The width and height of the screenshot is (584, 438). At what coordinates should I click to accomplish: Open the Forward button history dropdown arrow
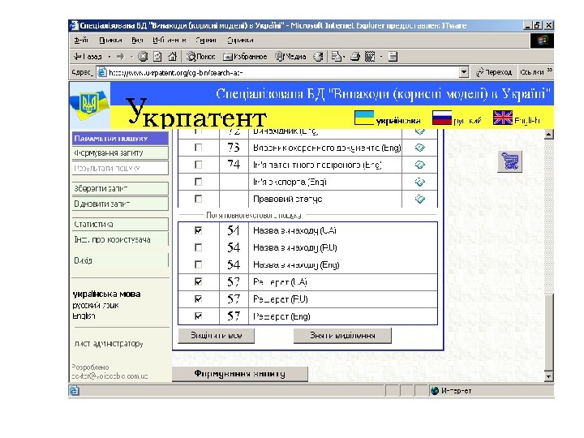click(x=131, y=57)
